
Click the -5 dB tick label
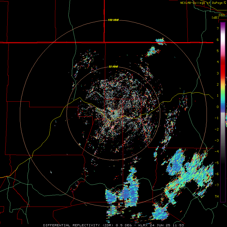pyautogui.click(x=217, y=163)
